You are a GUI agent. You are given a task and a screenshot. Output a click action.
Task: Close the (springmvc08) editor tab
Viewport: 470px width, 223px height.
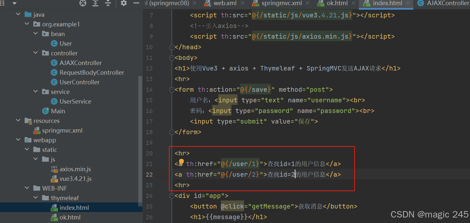click(194, 3)
